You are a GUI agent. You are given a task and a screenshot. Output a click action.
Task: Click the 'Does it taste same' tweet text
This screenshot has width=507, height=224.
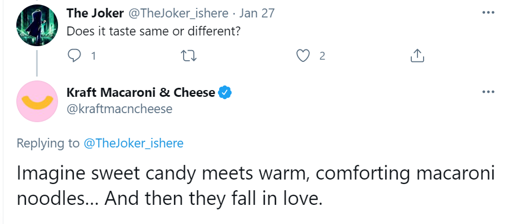(154, 32)
